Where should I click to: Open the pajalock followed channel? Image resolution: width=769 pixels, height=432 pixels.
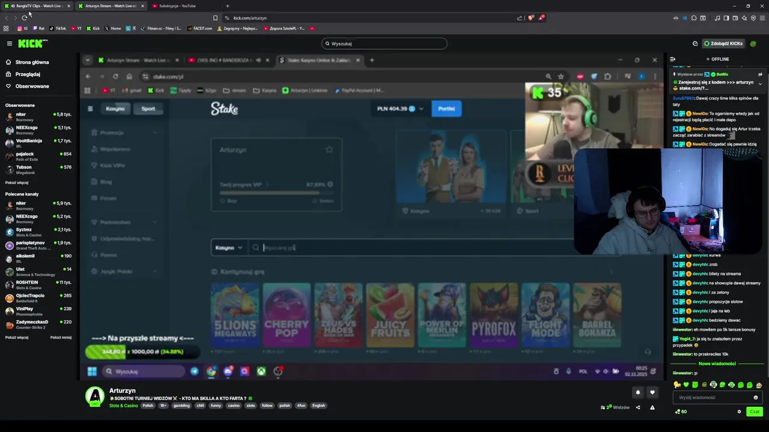[38, 156]
